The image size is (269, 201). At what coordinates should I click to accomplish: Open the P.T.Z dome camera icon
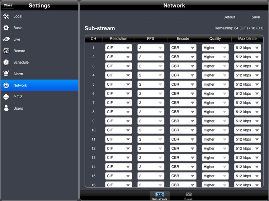tap(6, 97)
